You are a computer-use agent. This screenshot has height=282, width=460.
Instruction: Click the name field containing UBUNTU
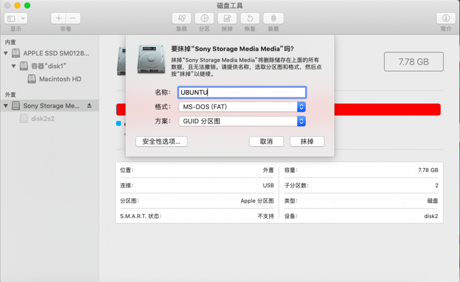242,92
